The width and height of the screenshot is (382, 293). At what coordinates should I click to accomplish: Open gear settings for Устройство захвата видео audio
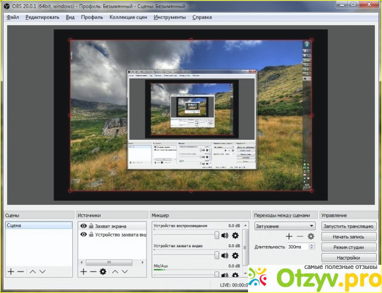point(235,255)
